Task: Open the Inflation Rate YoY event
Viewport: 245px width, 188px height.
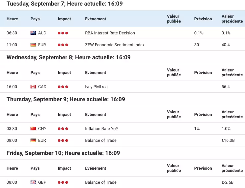Action: pos(102,129)
